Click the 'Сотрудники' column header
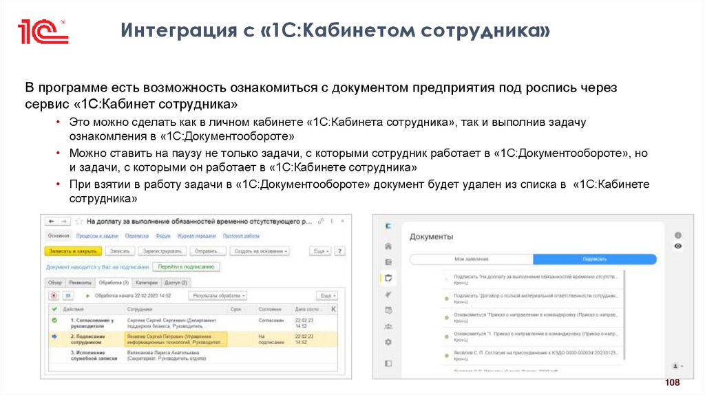Screen dimensions: 705x395 point(140,309)
